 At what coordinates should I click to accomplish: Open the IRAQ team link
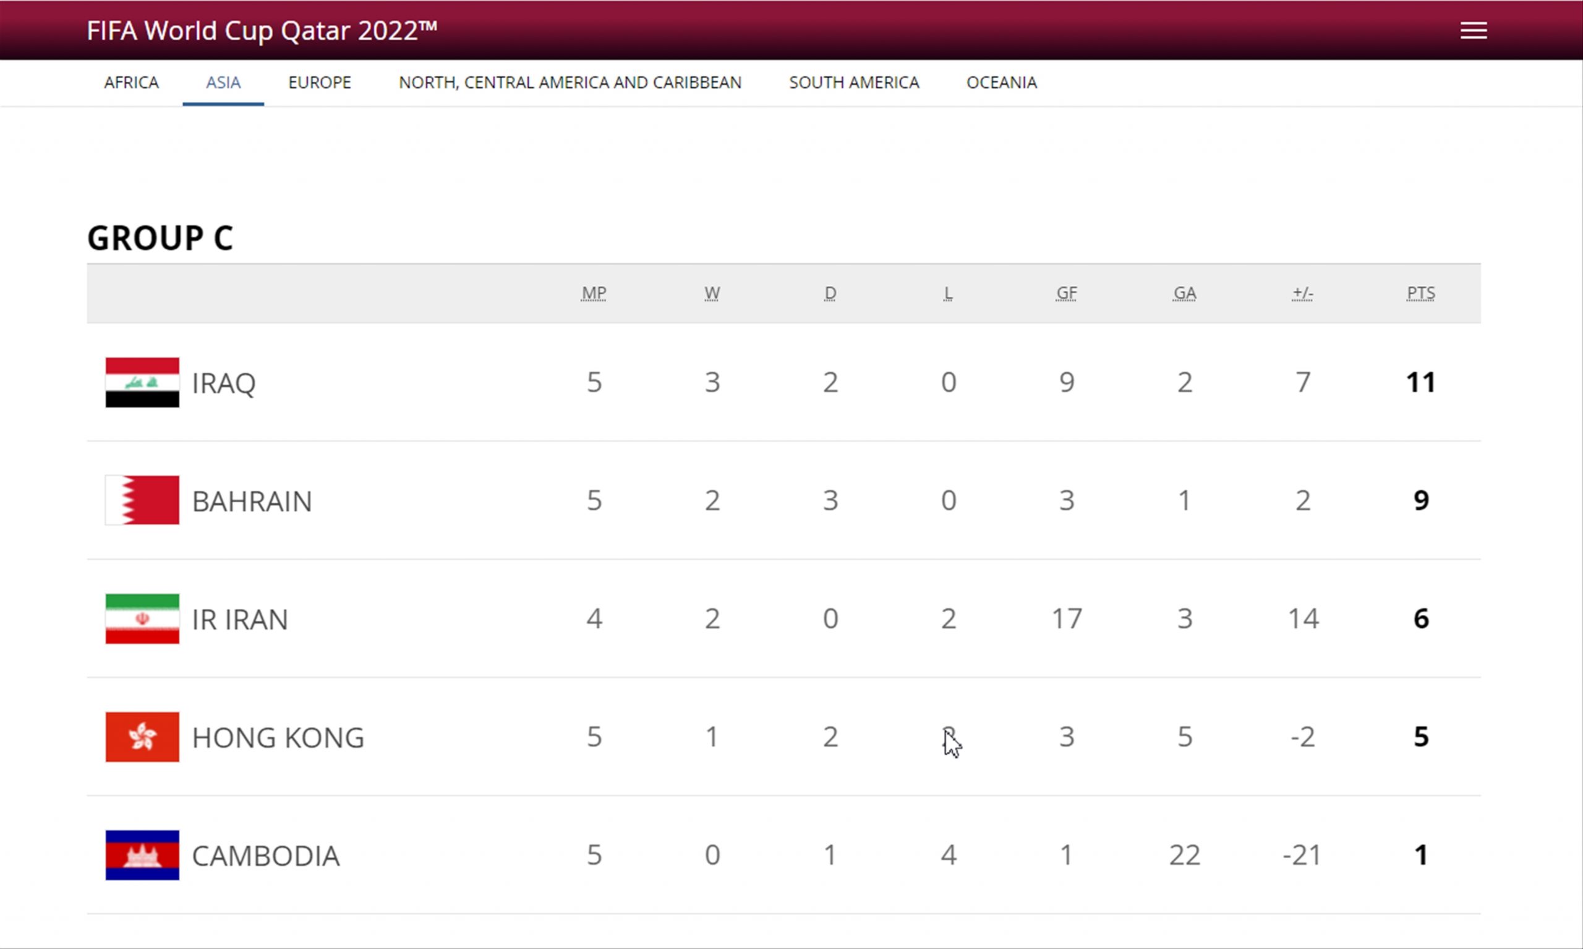click(x=224, y=383)
